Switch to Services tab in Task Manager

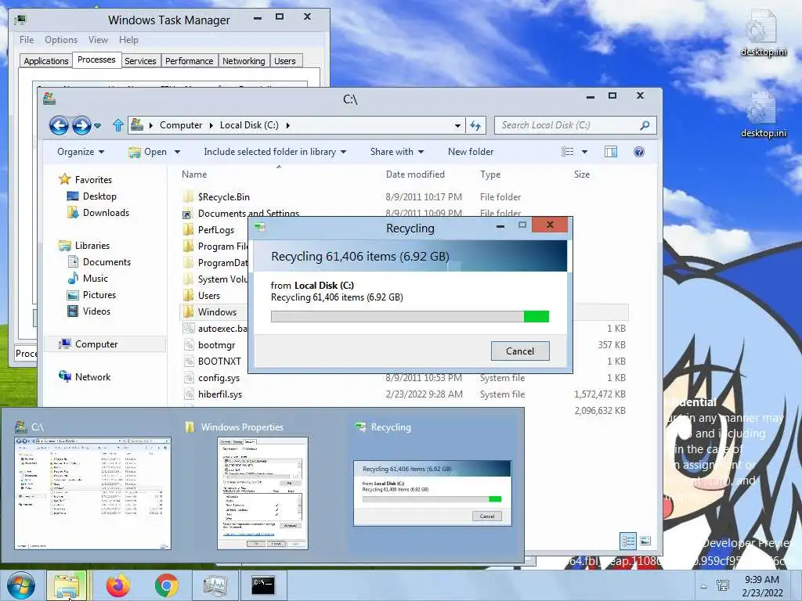[x=140, y=61]
